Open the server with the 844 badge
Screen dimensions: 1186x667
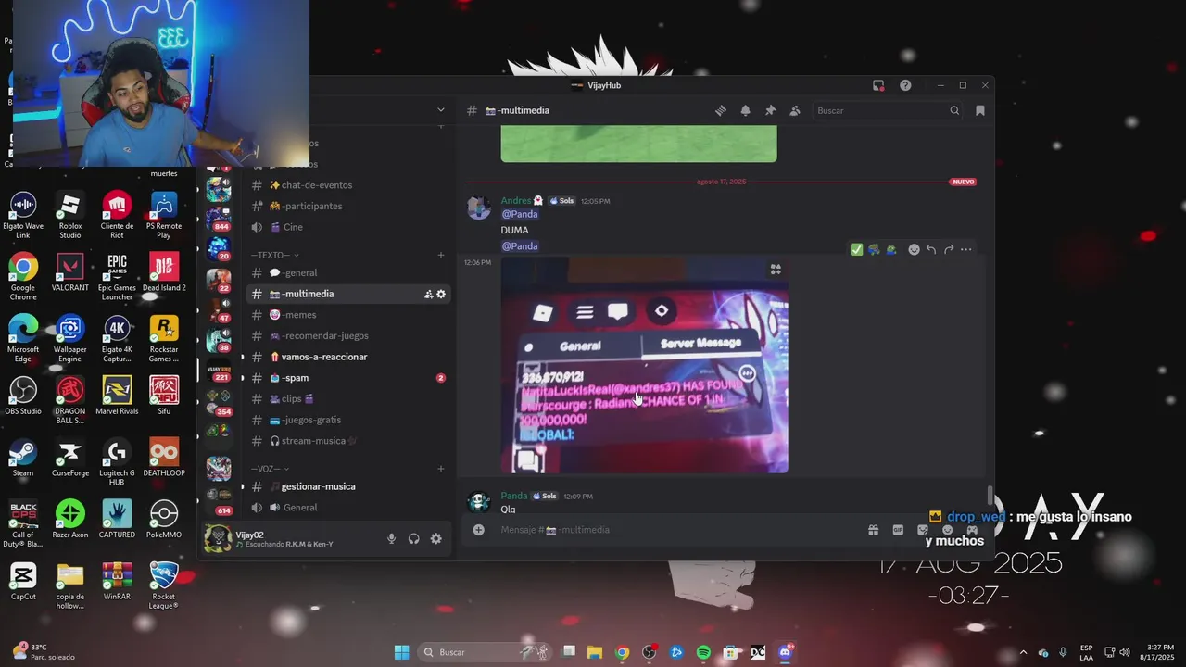[219, 218]
